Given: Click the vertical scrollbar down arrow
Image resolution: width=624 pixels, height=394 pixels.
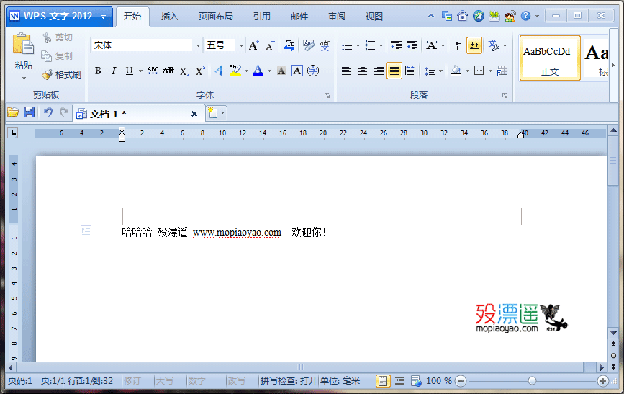Looking at the screenshot, I should pos(613,333).
